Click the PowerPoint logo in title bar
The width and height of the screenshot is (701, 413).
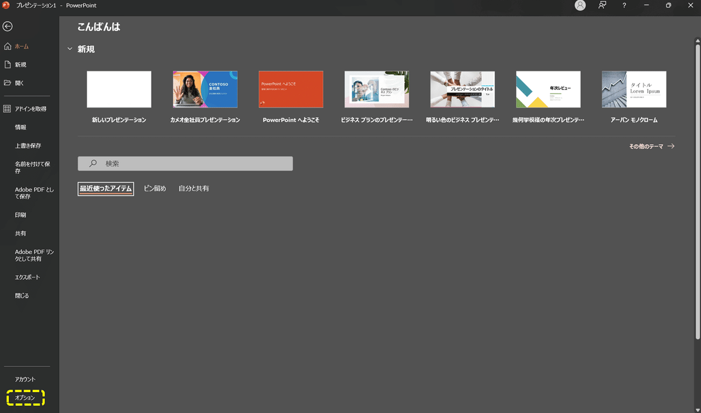[6, 5]
